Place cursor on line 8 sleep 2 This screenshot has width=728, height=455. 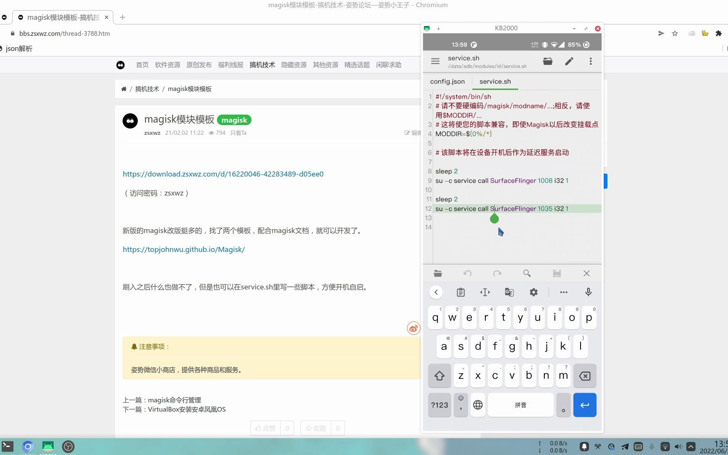447,171
